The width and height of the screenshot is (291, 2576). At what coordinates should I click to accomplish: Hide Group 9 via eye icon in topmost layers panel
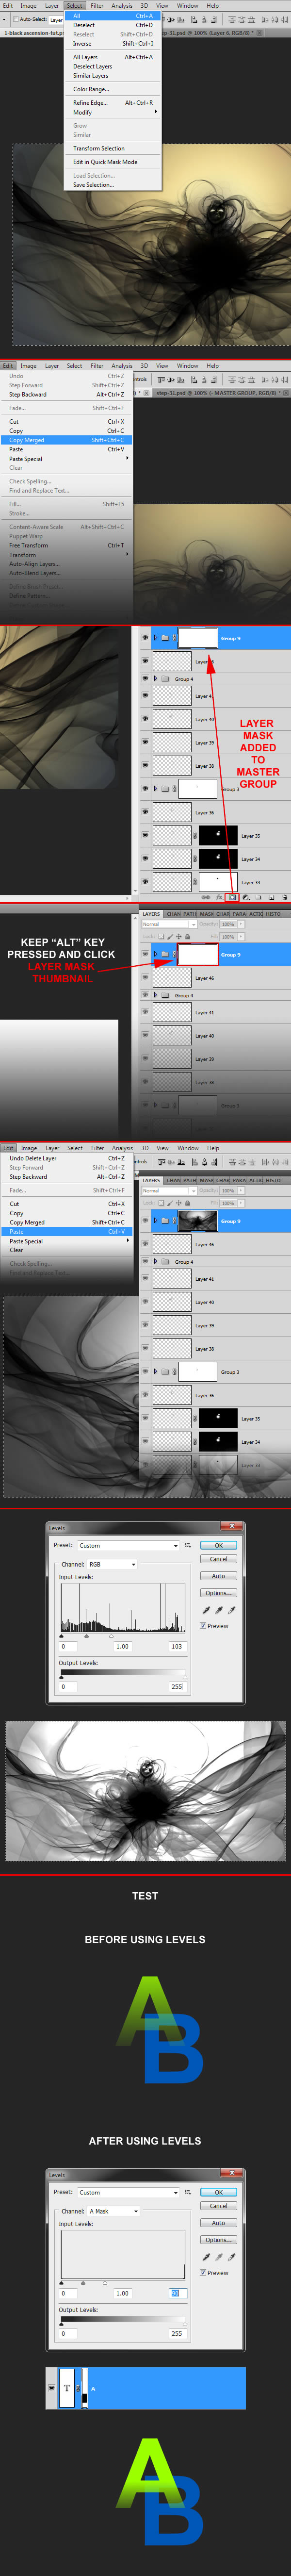145,637
